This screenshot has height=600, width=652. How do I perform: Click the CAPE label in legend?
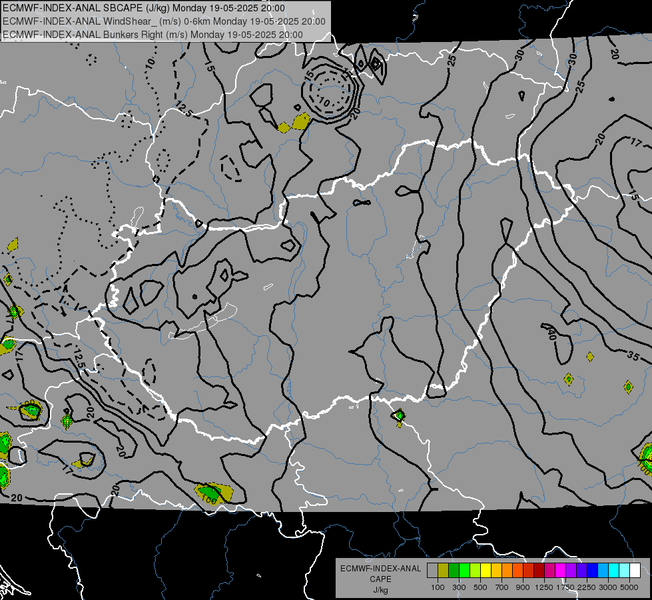(380, 579)
